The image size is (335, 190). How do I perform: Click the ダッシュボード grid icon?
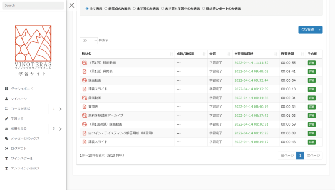click(x=6, y=89)
